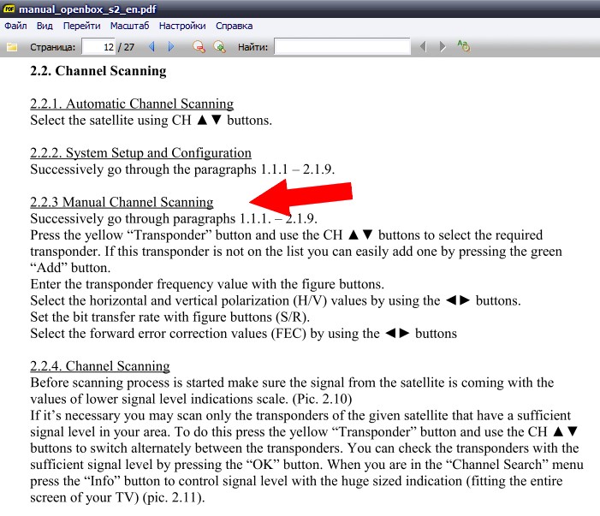
Task: Click 'Enter the transponder frequency value' line
Action: tap(207, 284)
